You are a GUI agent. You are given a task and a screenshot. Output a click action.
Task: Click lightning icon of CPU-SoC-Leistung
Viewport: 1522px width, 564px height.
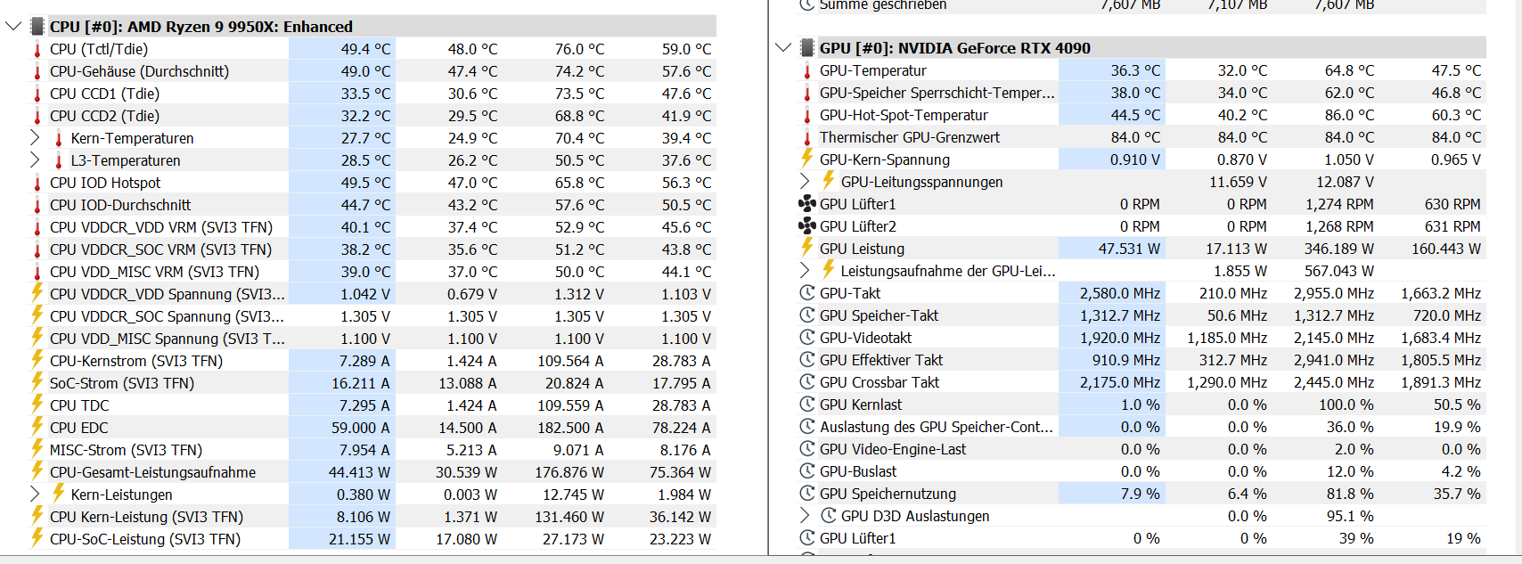pos(37,537)
